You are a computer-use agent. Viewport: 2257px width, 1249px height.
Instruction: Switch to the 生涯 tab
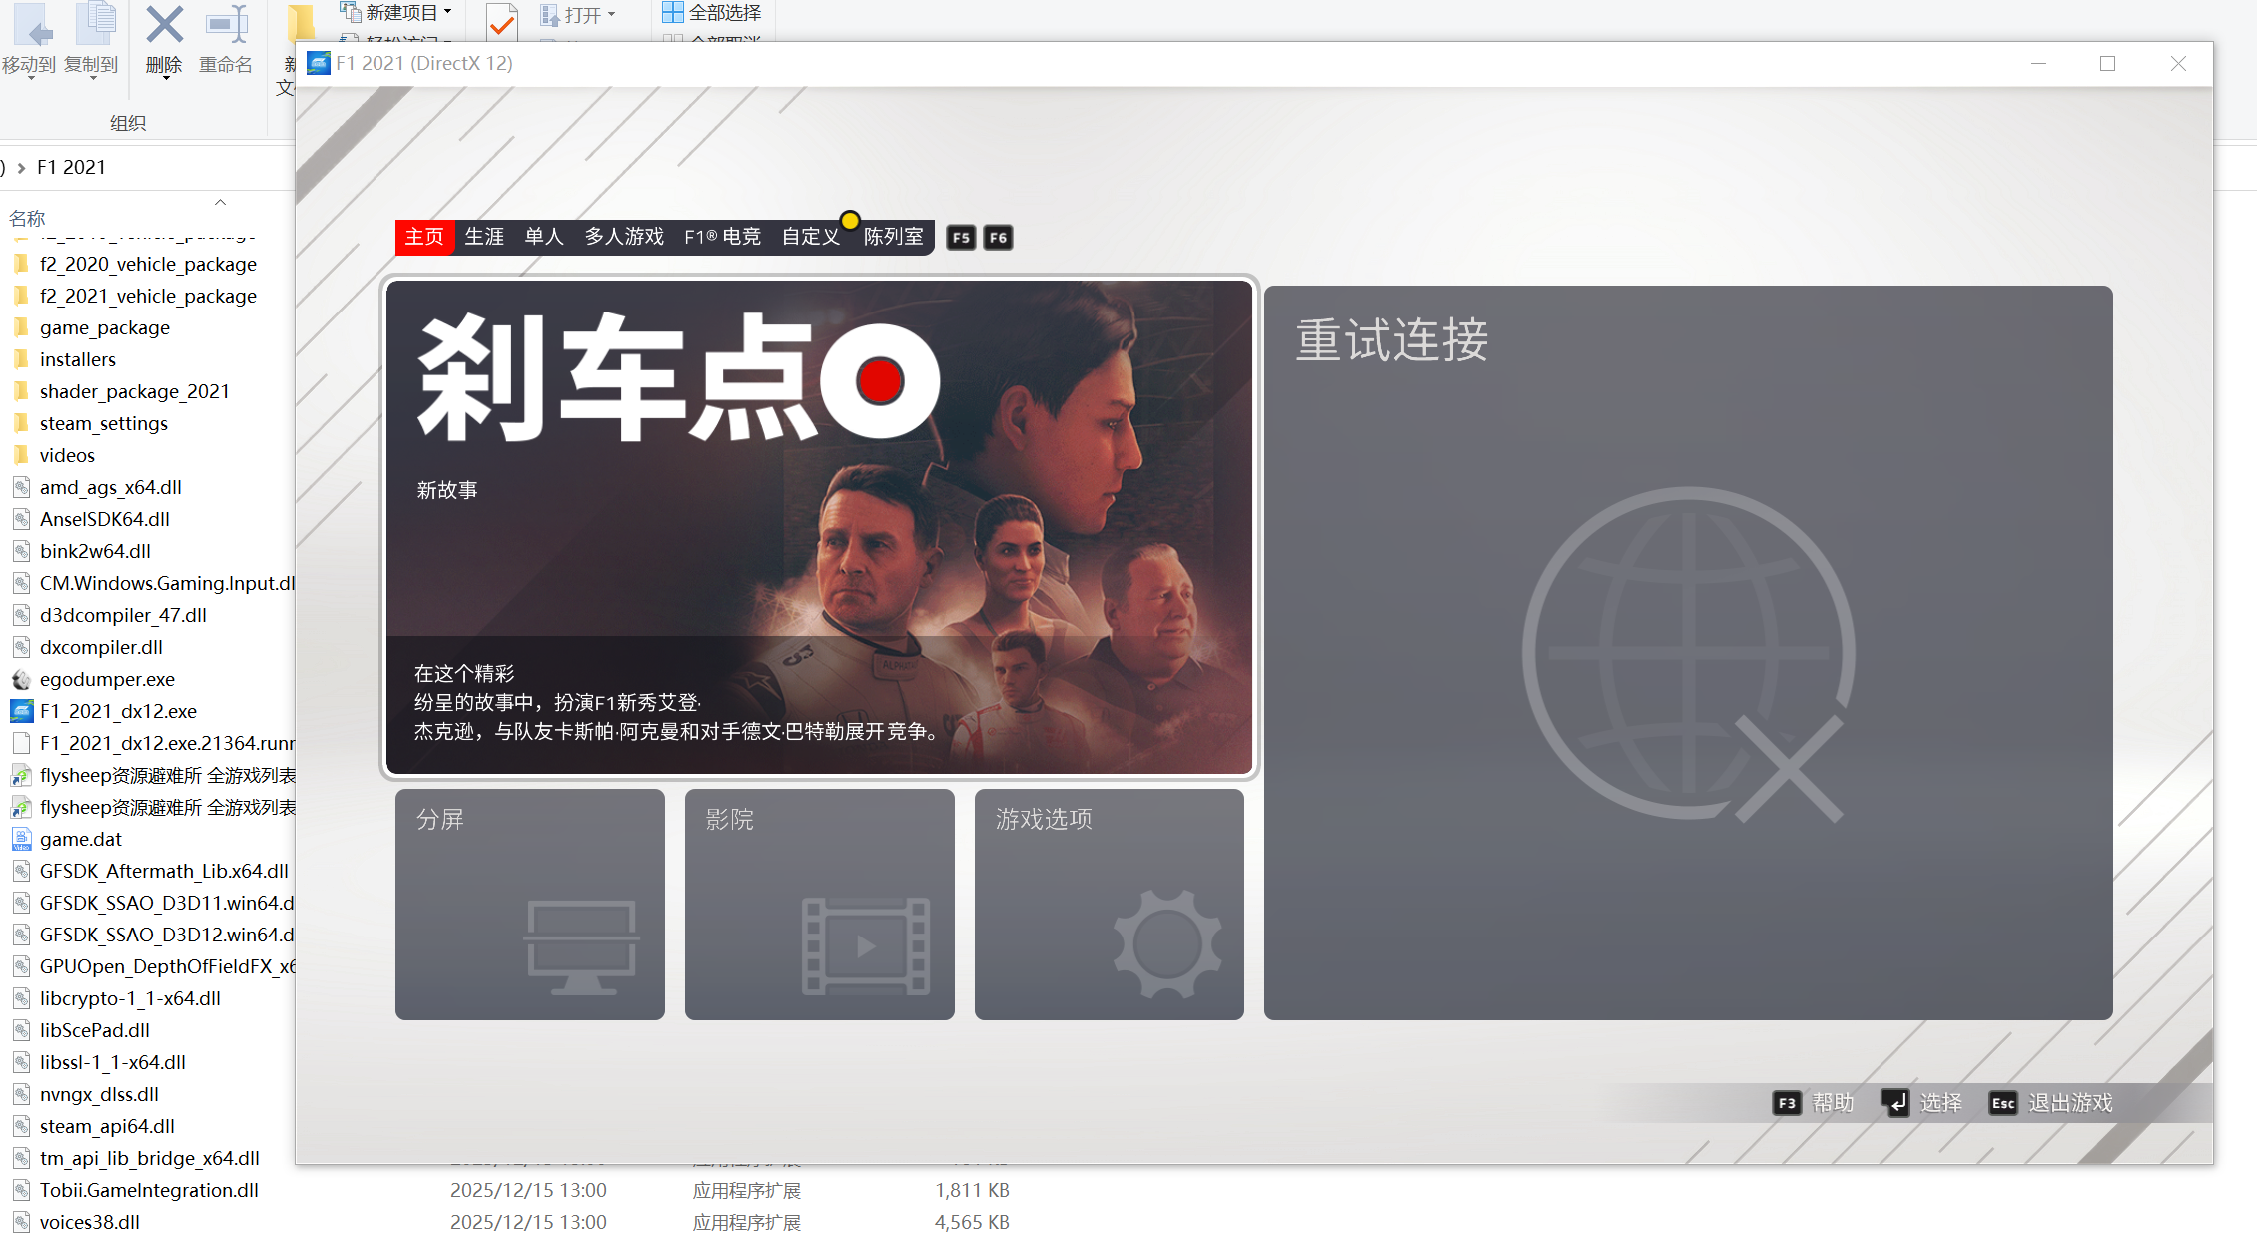(484, 237)
